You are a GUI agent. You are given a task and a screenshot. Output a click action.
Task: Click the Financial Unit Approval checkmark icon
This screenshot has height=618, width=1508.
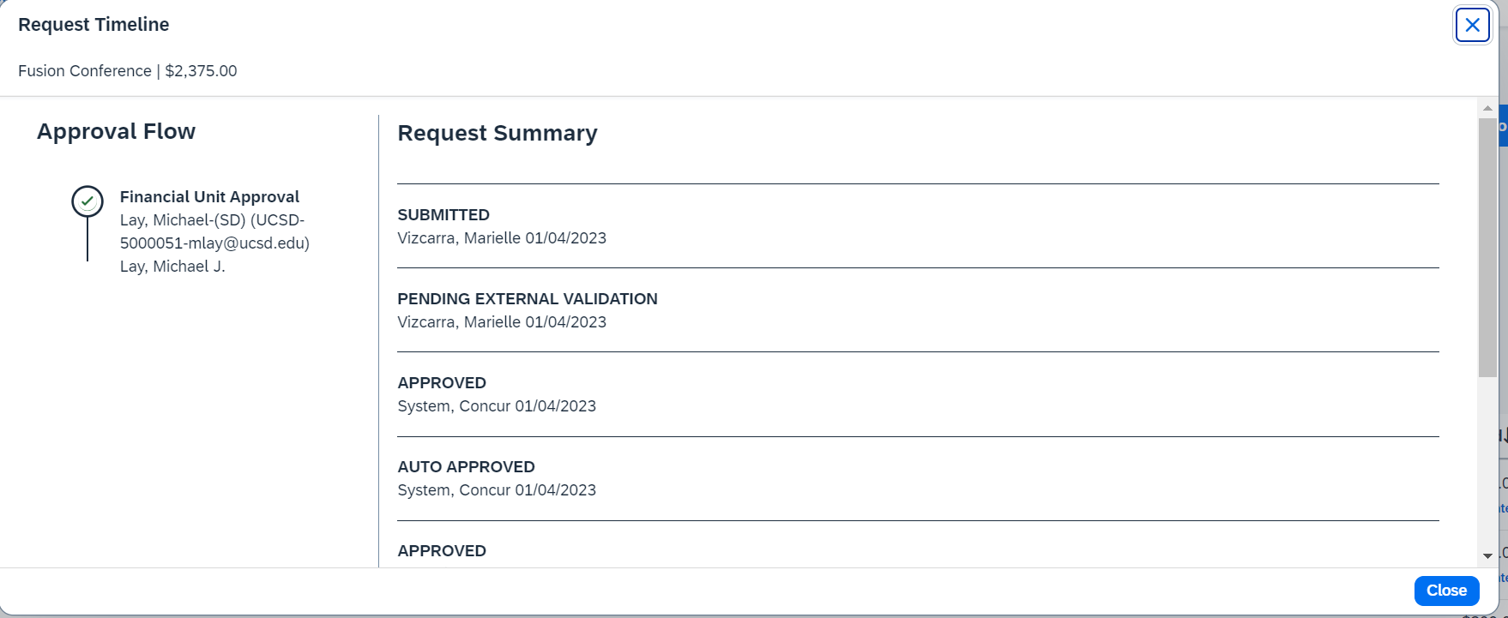[87, 201]
